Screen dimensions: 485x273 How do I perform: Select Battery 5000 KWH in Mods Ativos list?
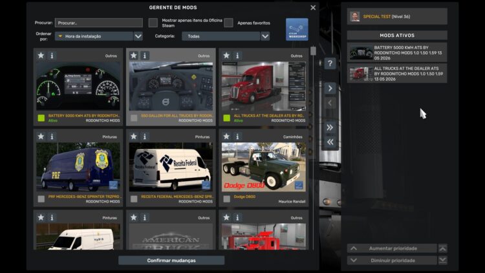pyautogui.click(x=397, y=52)
